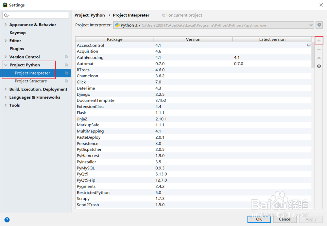Click the PyCharm icon in title bar
The width and height of the screenshot is (327, 226).
pyautogui.click(x=5, y=5)
